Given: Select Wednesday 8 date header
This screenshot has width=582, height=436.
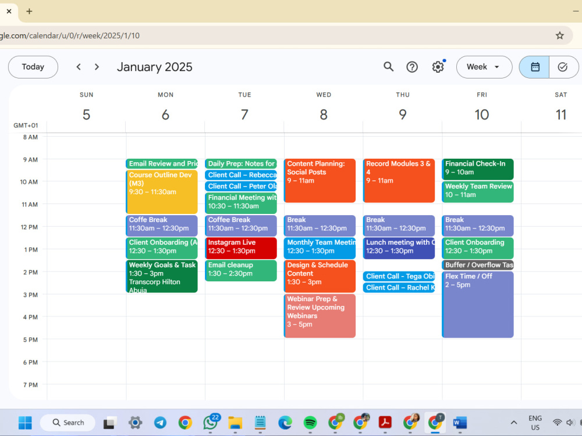Looking at the screenshot, I should click(x=323, y=115).
